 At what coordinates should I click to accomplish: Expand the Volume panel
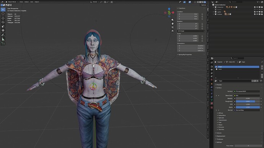point(219,133)
